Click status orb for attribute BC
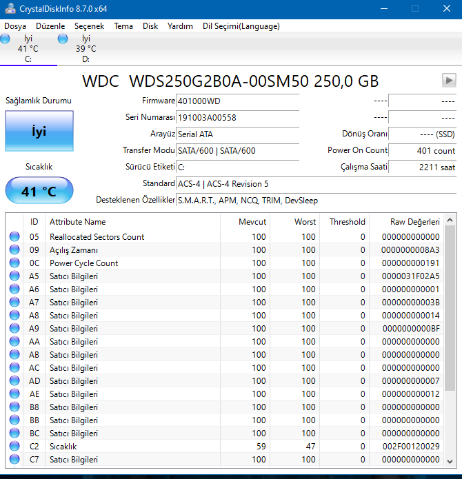 14,434
